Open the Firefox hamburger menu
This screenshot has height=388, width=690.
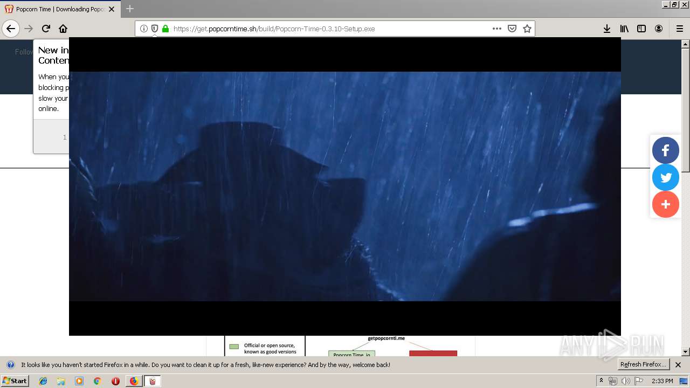pos(680,29)
